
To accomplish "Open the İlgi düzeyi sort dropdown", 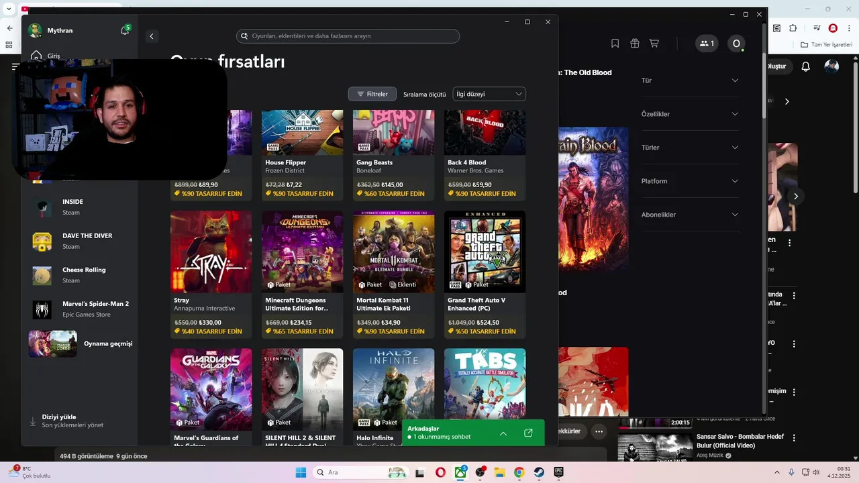I will [489, 94].
